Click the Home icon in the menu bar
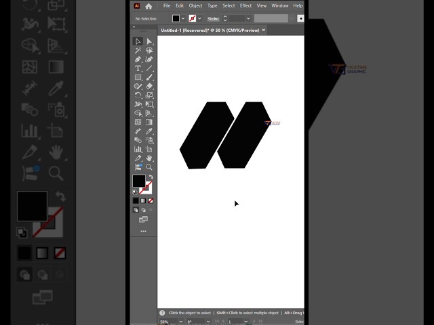The image size is (434, 325). coord(149,6)
